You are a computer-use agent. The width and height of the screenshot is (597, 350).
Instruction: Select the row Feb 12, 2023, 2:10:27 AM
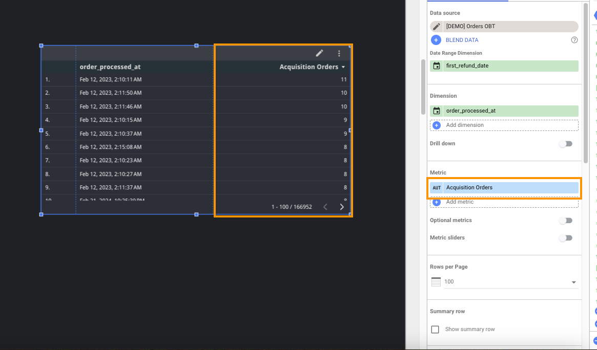coord(196,174)
